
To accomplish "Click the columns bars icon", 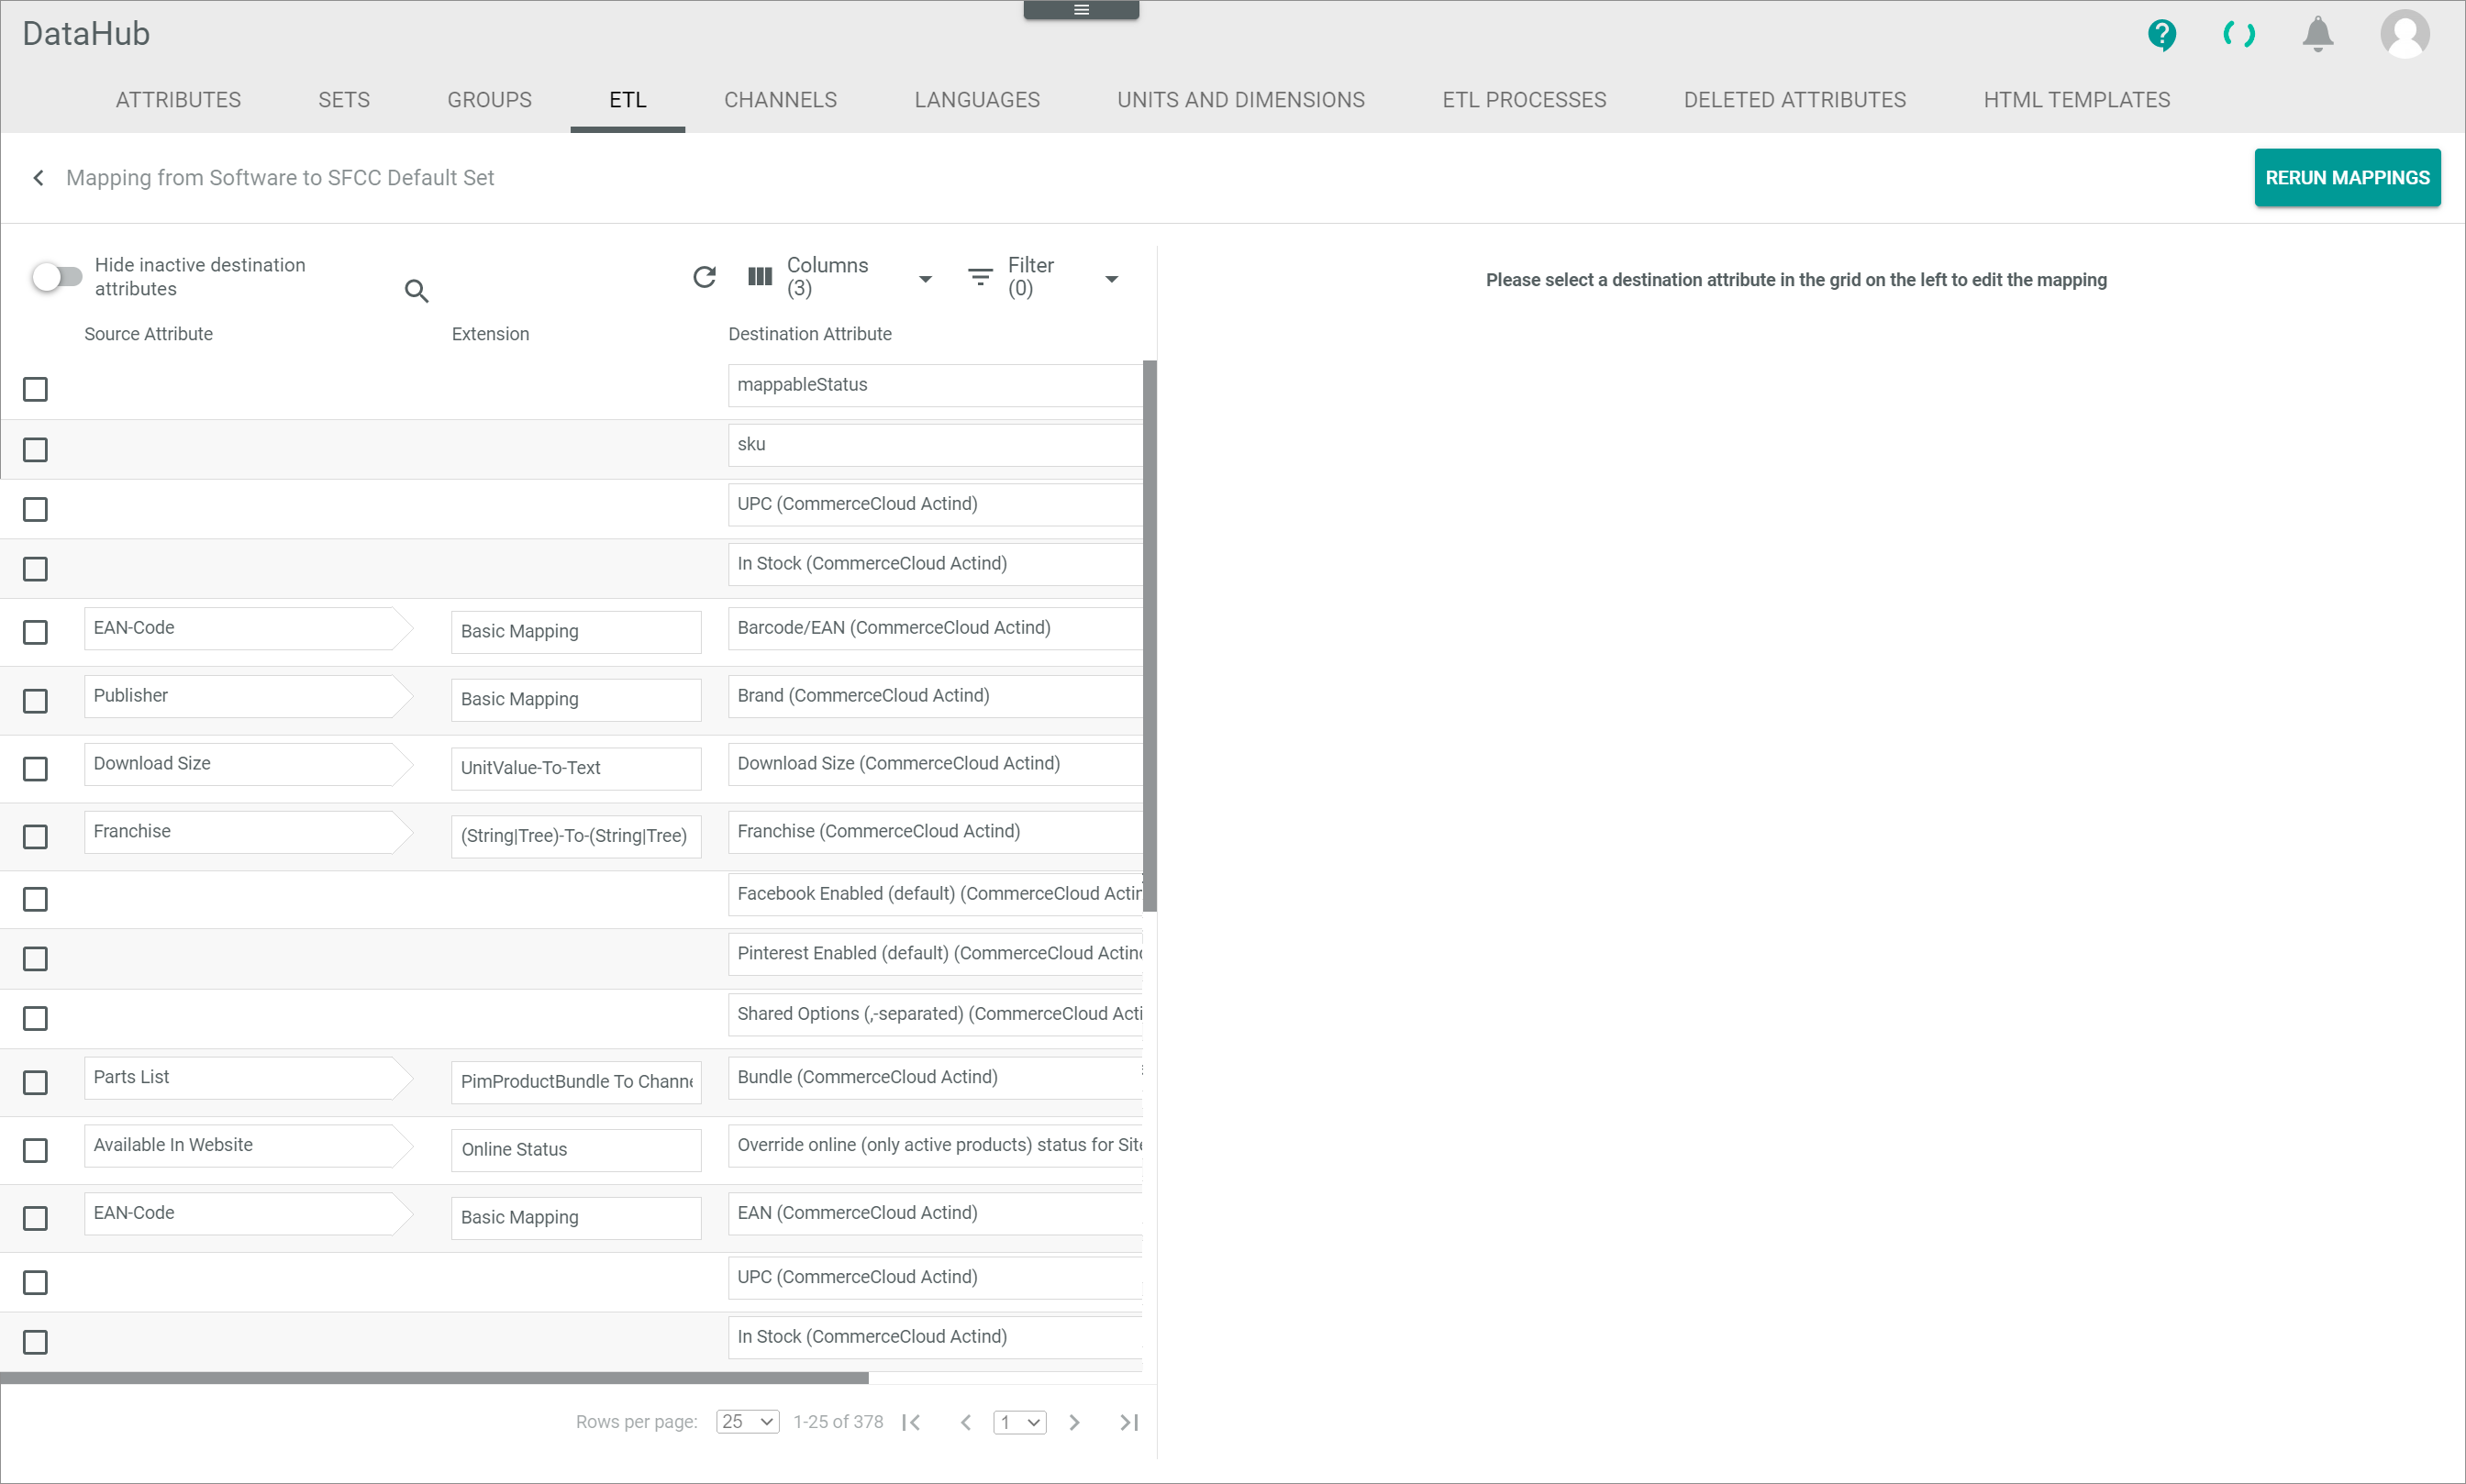I will click(760, 277).
